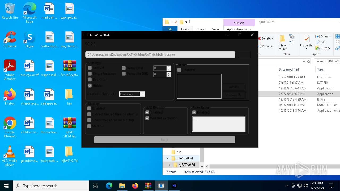Image resolution: width=340 pixels, height=191 pixels.
Task: Toggle the Melt file checkbox
Action: pos(89,126)
